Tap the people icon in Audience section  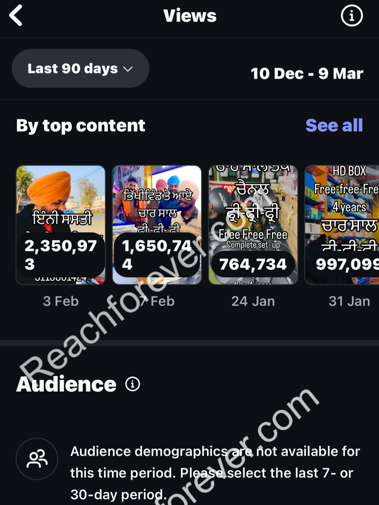37,459
